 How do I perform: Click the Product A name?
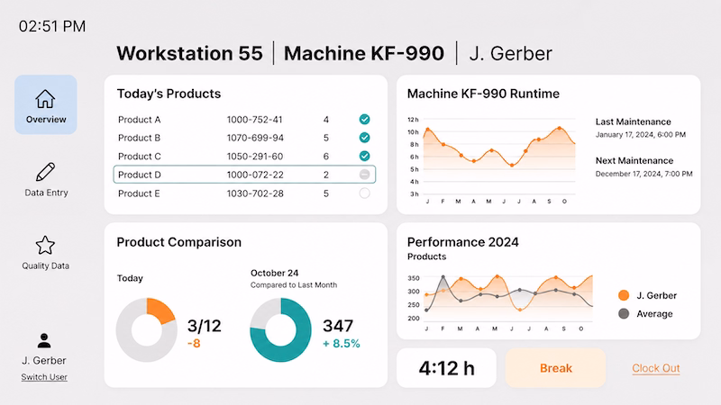coord(140,120)
